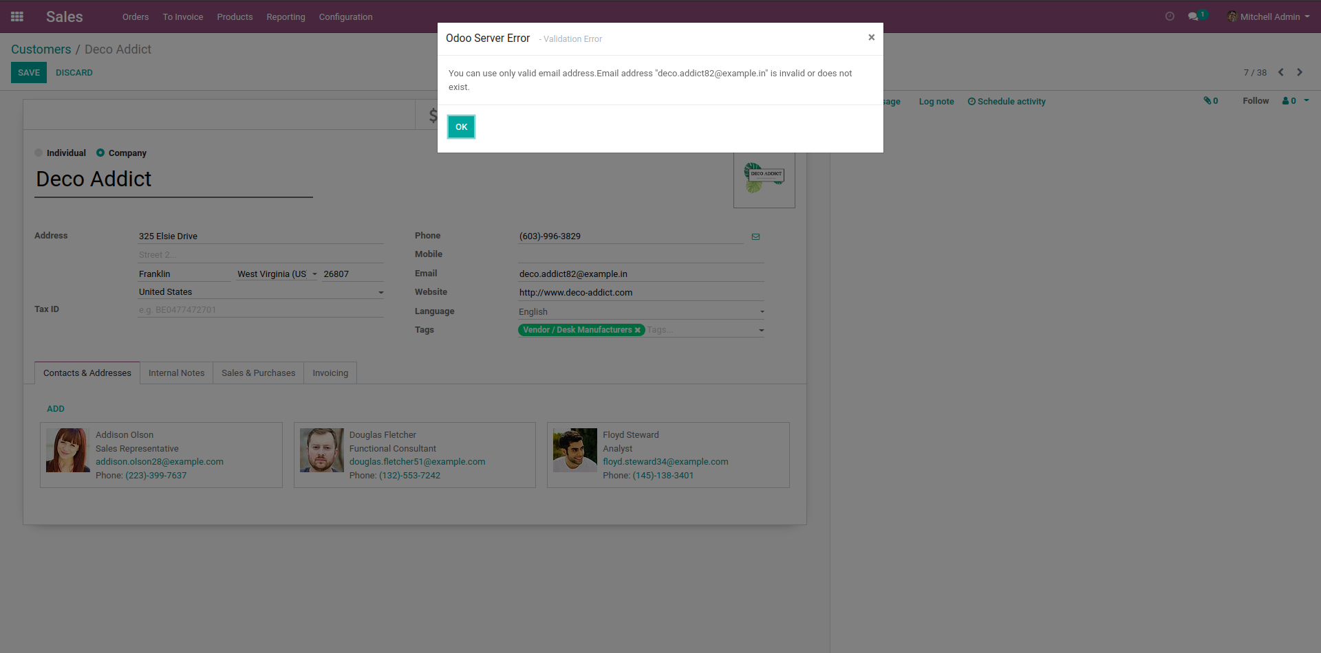
Task: Click phone link (223)-399-7637
Action: (156, 476)
